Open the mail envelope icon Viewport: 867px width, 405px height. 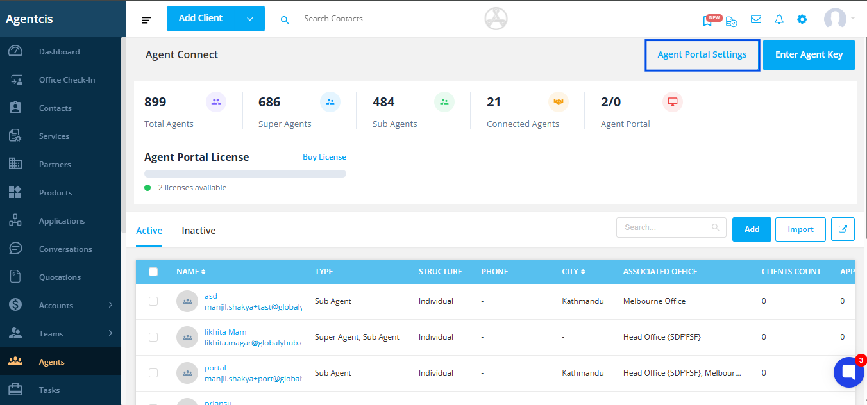[x=756, y=19]
